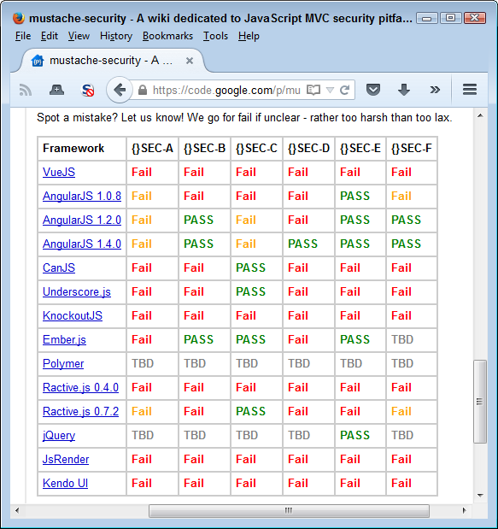This screenshot has height=529, width=498.
Task: Open the Kendo UI link
Action: pos(65,484)
